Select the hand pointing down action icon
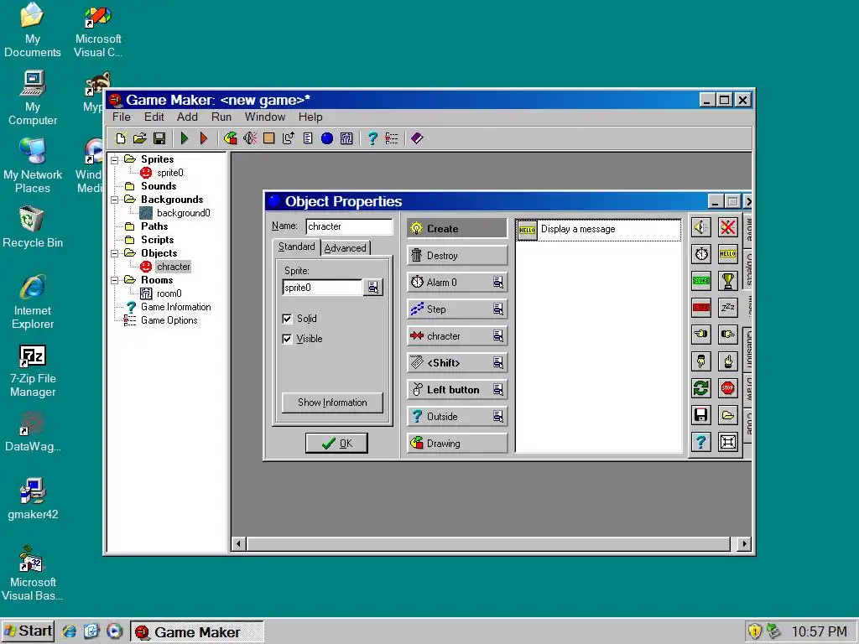Screen dimensions: 859x644 point(701,361)
